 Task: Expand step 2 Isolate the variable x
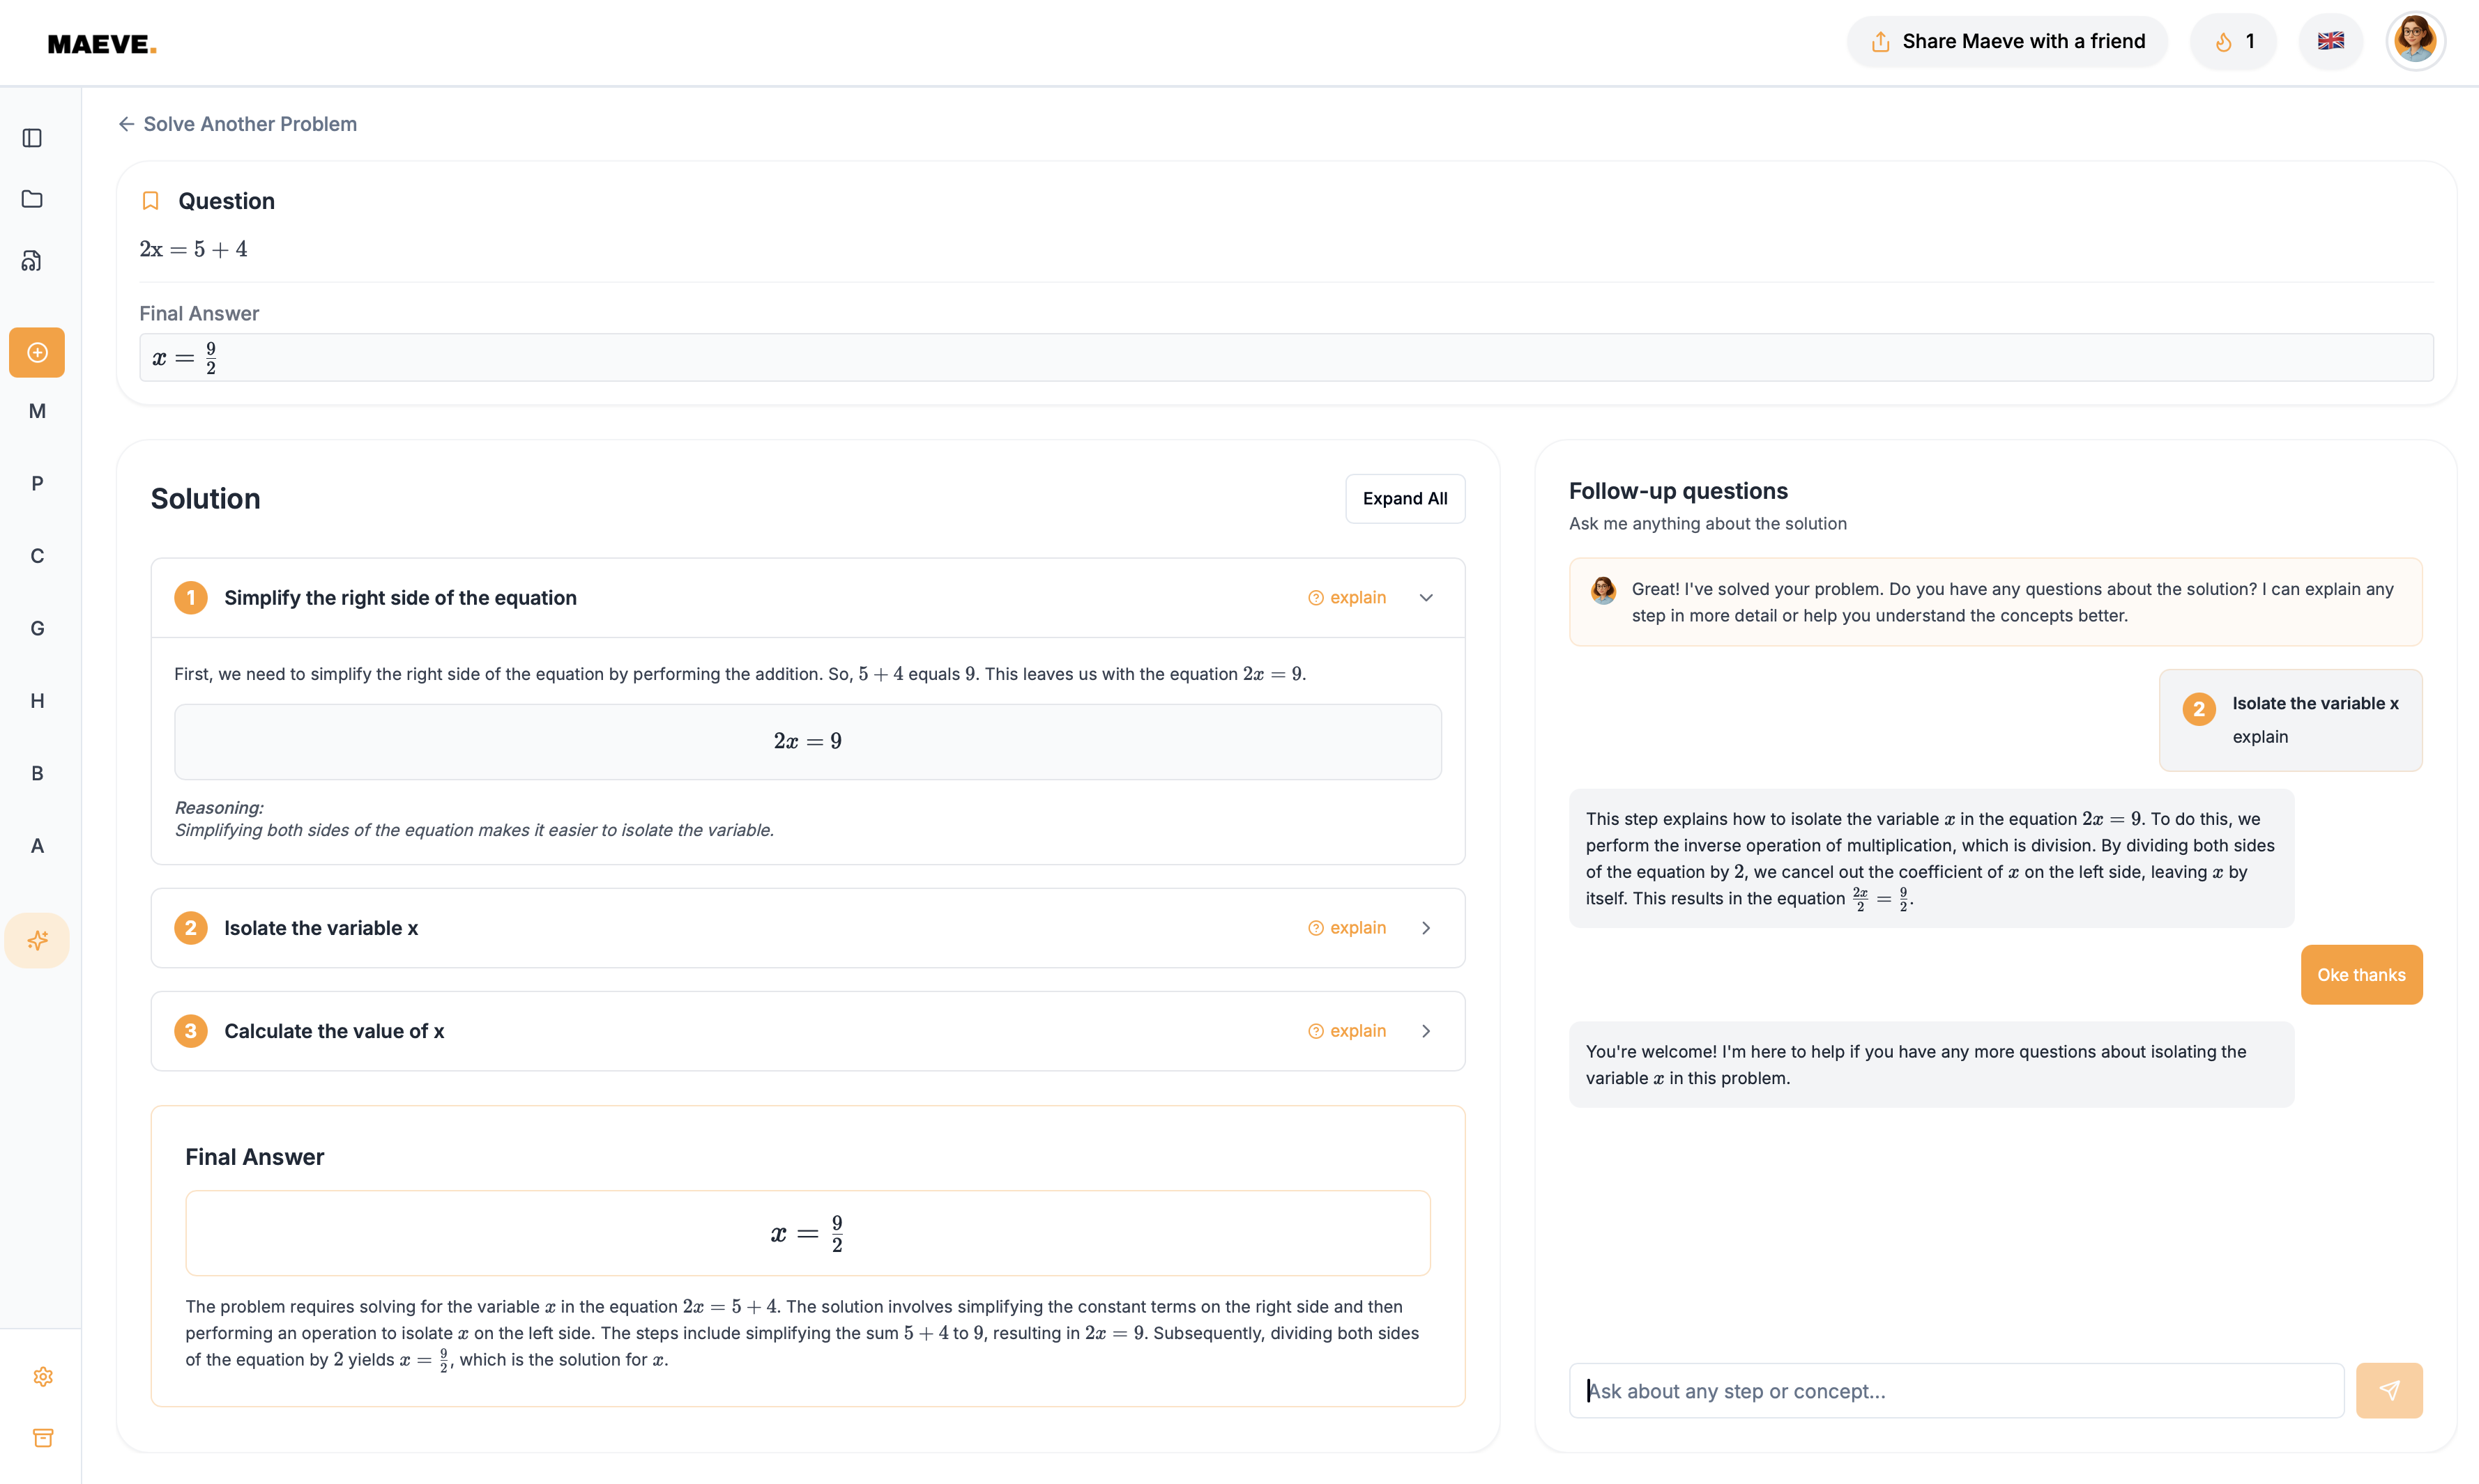click(x=1426, y=928)
